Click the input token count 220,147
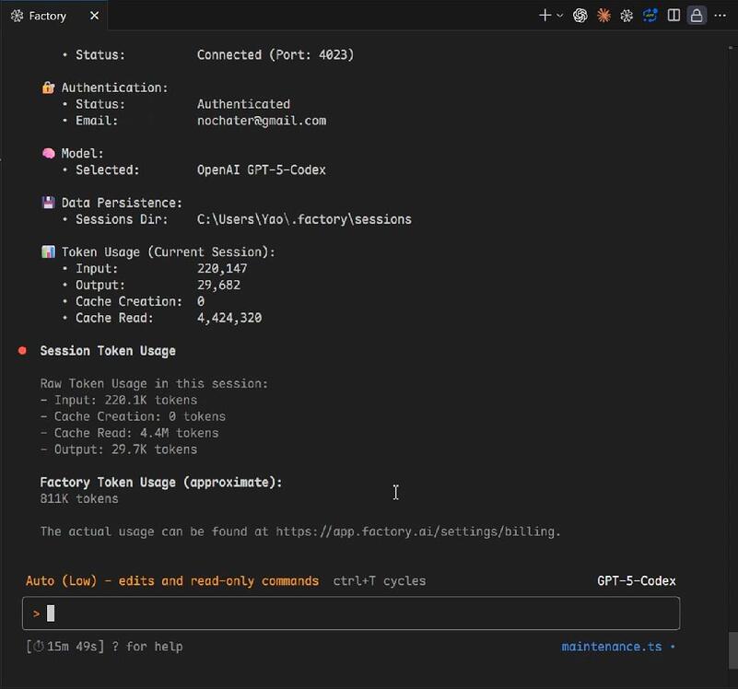This screenshot has width=738, height=689. (x=222, y=269)
